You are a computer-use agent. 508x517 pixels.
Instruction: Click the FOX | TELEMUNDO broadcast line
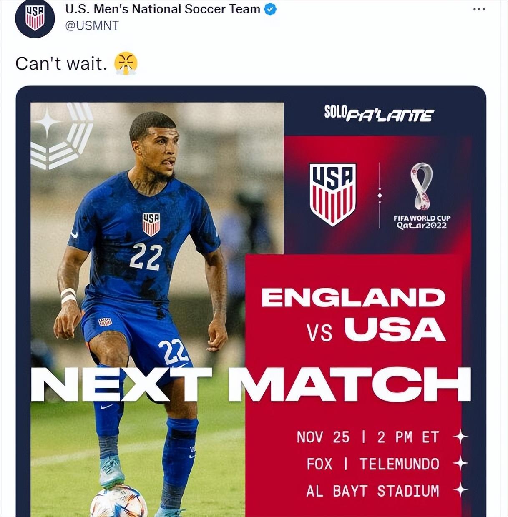(373, 464)
